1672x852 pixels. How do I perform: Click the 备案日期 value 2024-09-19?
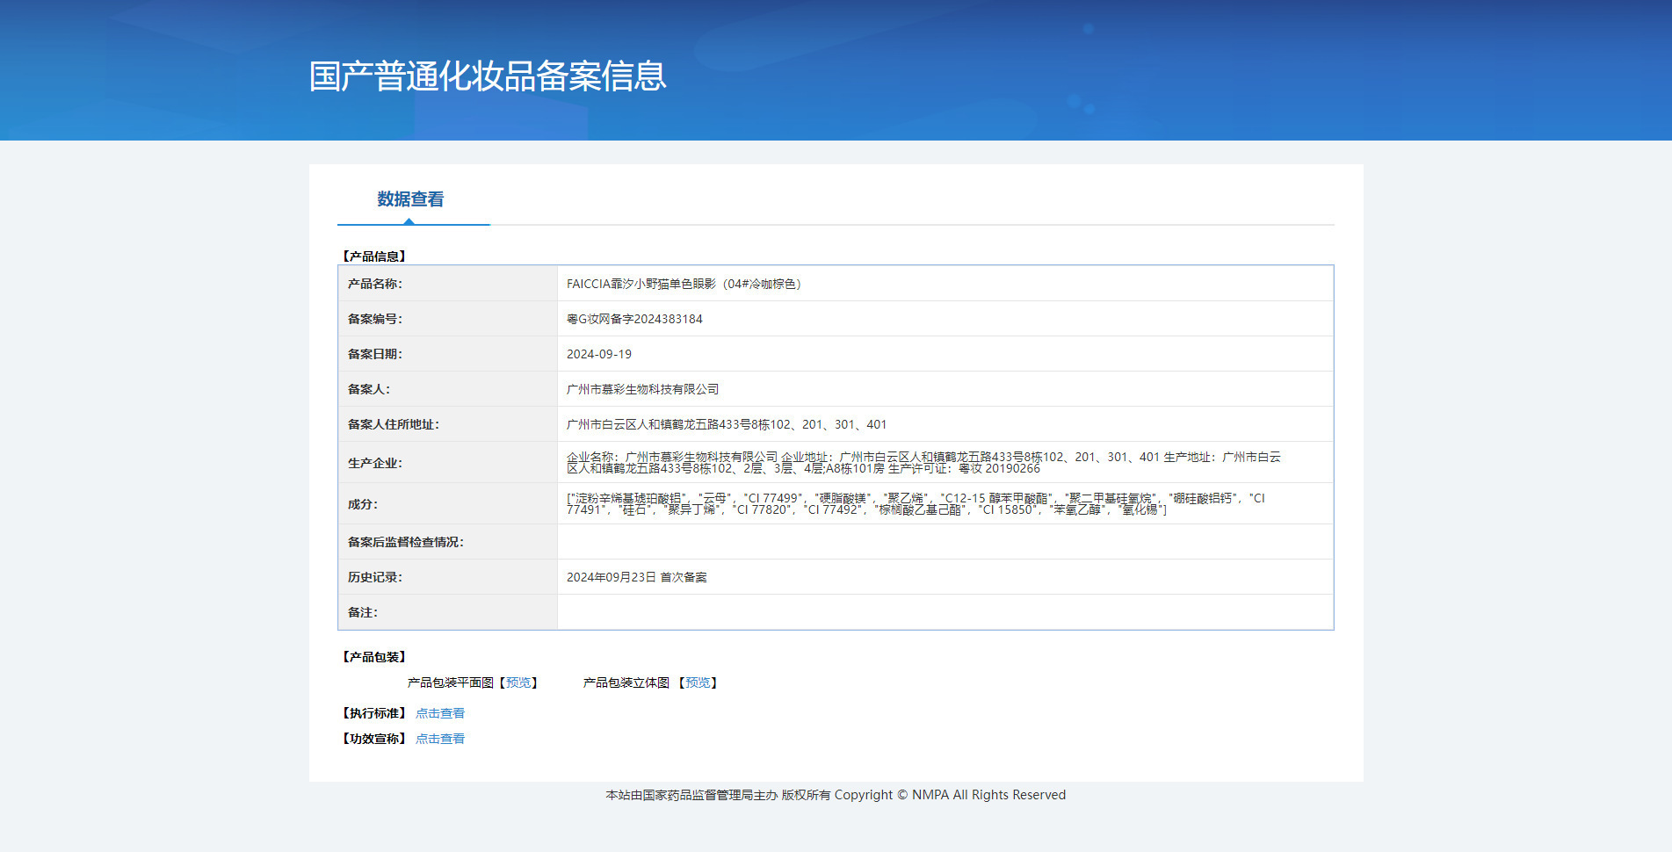[599, 354]
